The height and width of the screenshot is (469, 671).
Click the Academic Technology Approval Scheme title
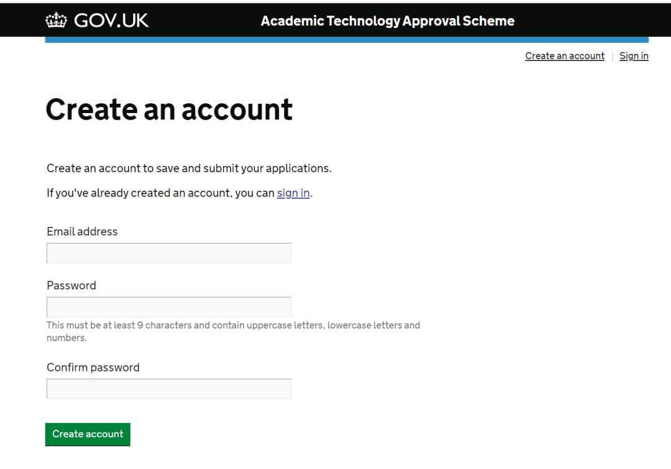[x=387, y=21]
